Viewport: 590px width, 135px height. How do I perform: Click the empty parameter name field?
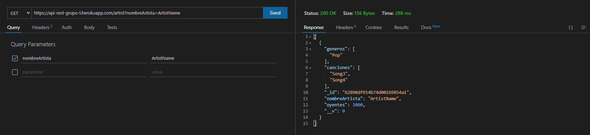[84, 72]
